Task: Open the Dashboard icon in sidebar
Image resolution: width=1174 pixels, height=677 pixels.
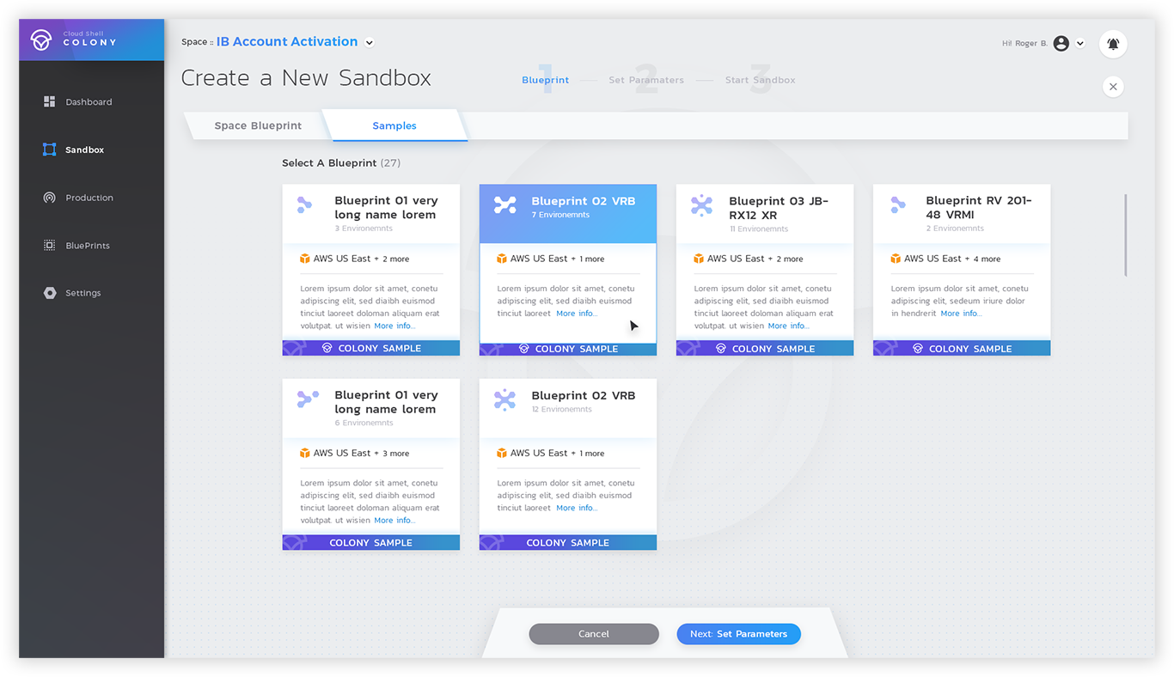Action: (x=50, y=101)
